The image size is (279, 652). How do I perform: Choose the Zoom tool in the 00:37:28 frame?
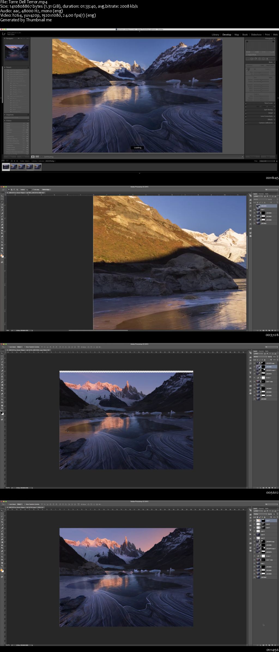2,251
